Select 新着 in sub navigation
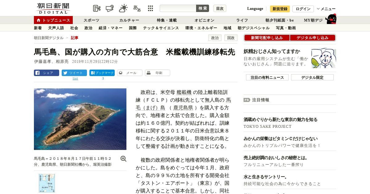Screen dimensions: 370x194 (38, 28)
